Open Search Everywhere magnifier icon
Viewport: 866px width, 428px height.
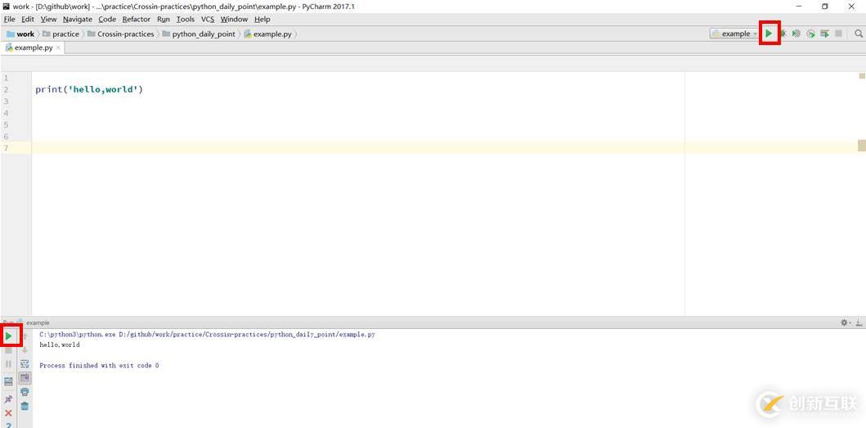pos(859,34)
